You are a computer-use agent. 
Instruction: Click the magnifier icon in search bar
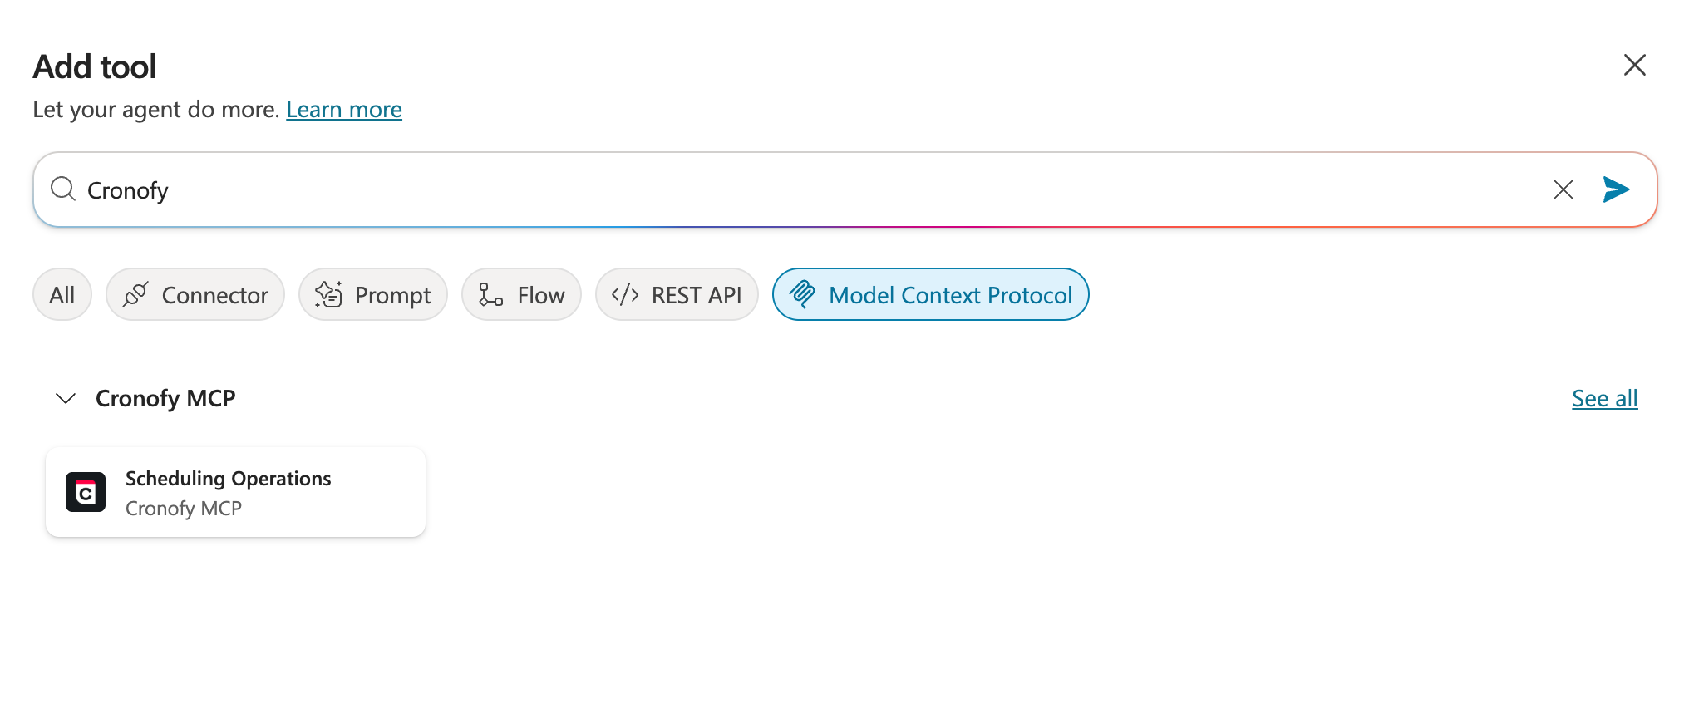coord(63,189)
